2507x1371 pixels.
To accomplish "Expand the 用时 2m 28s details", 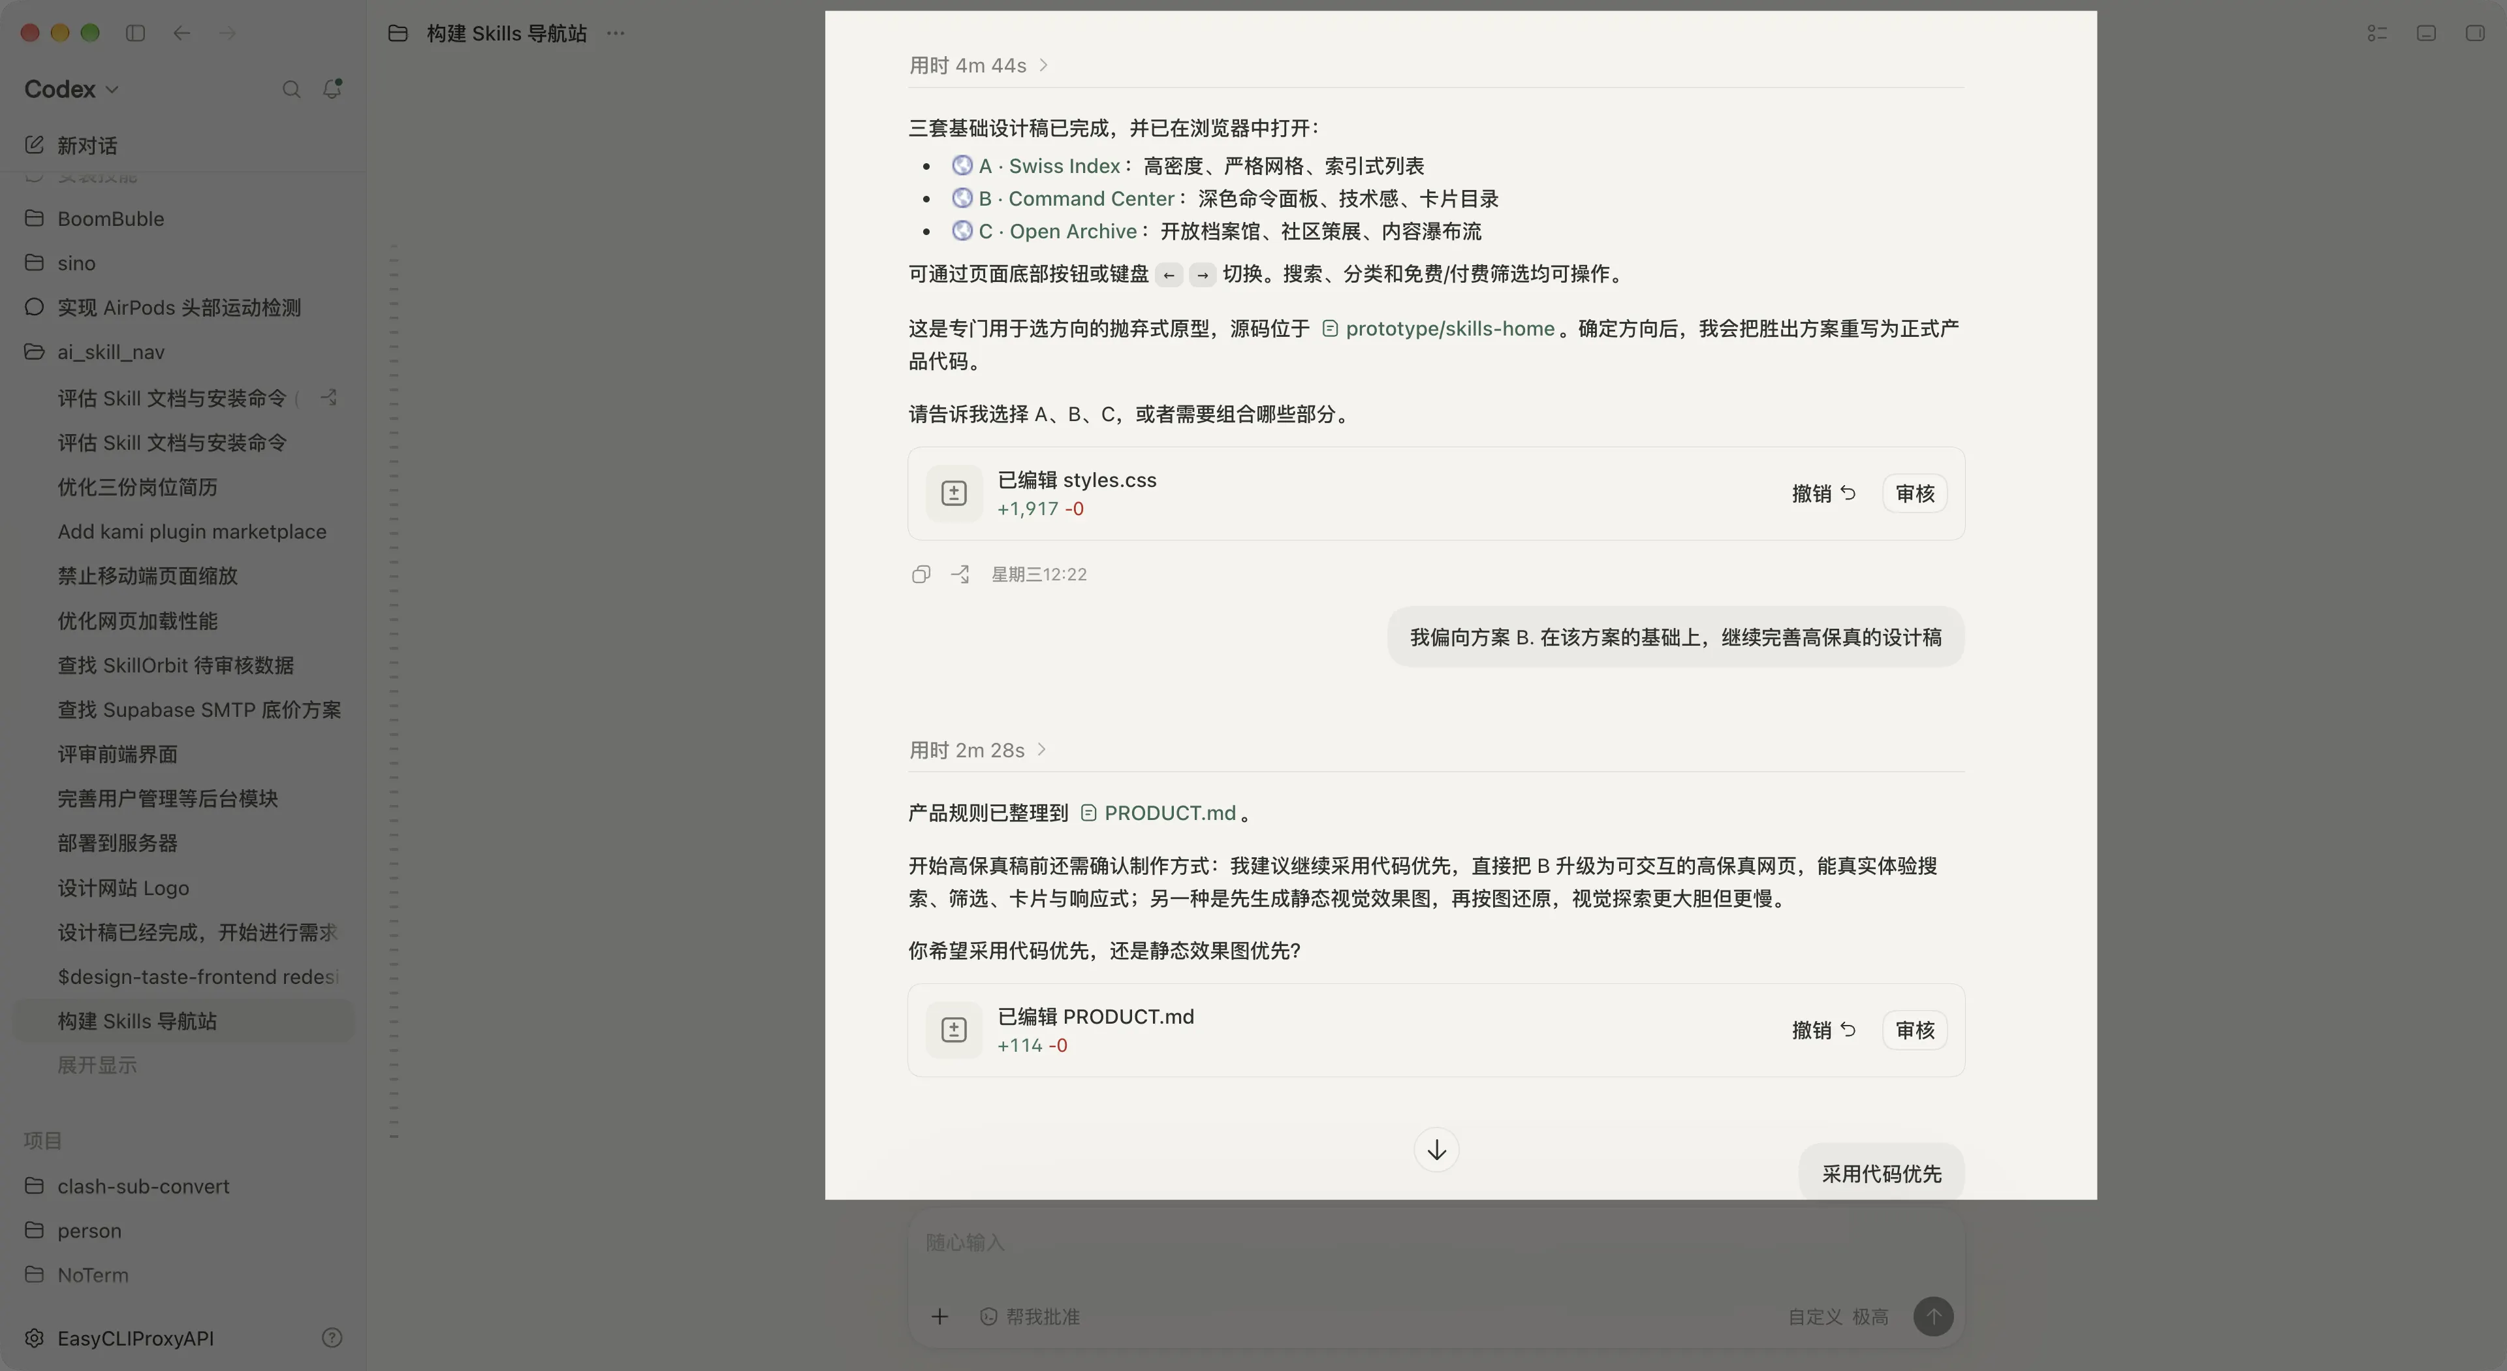I will point(977,750).
